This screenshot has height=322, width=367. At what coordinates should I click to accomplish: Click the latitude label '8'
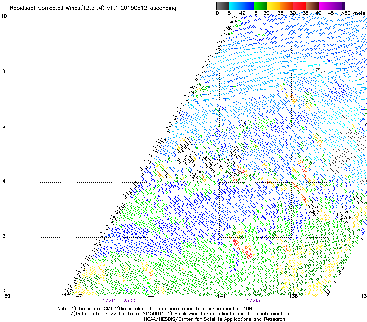click(x=4, y=71)
